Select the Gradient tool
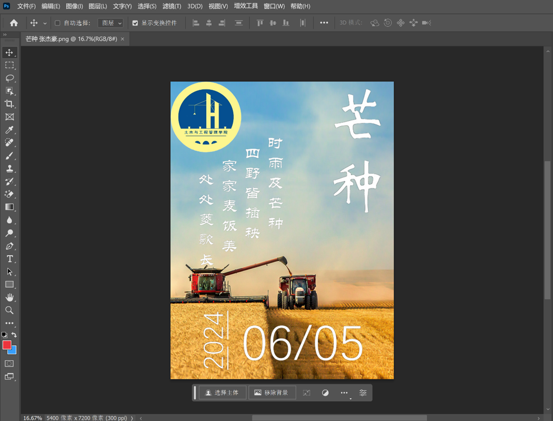Screen dimensions: 553x421 (9, 207)
